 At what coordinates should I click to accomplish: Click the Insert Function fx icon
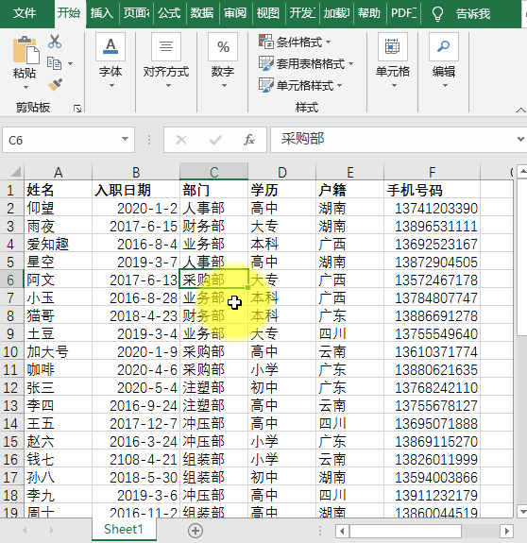pyautogui.click(x=249, y=140)
